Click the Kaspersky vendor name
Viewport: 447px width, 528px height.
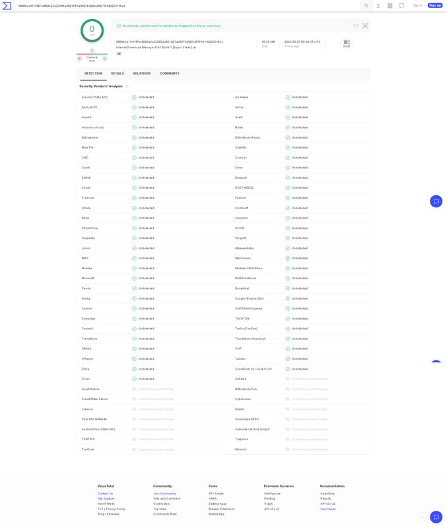click(88, 238)
